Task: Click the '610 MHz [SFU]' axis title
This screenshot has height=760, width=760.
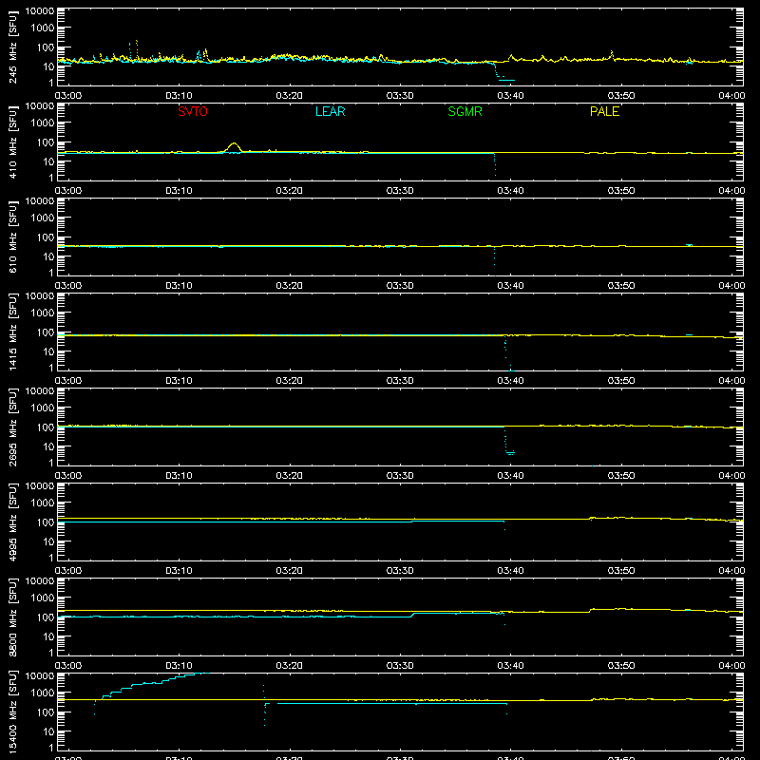Action: [13, 237]
